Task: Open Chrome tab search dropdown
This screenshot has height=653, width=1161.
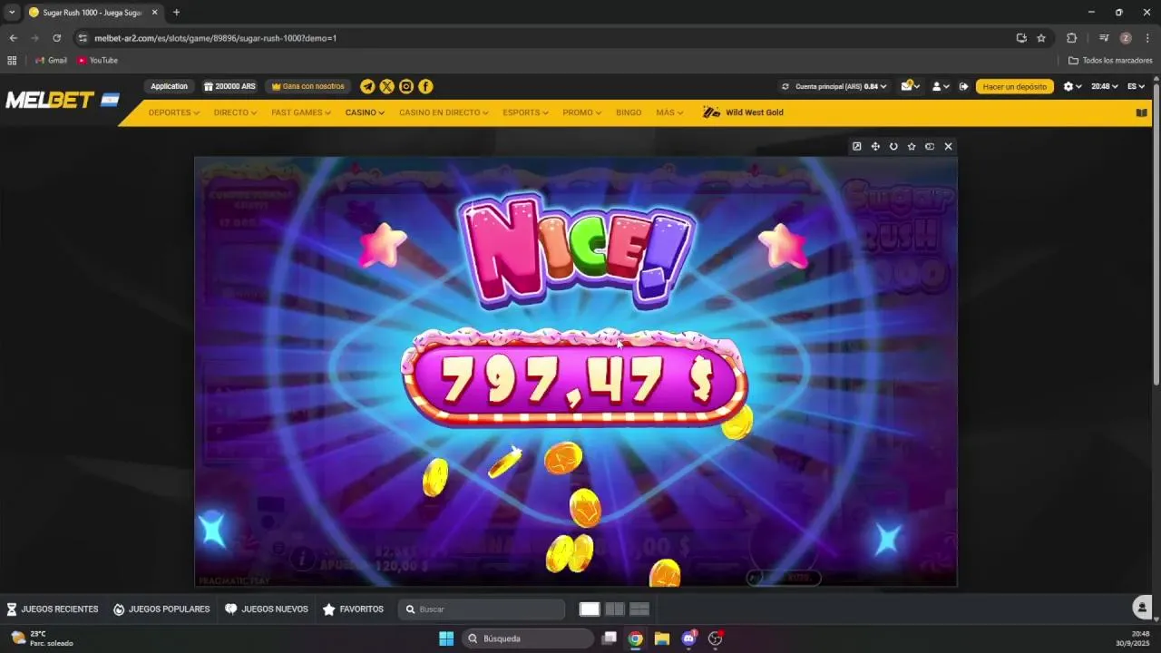Action: 12,13
